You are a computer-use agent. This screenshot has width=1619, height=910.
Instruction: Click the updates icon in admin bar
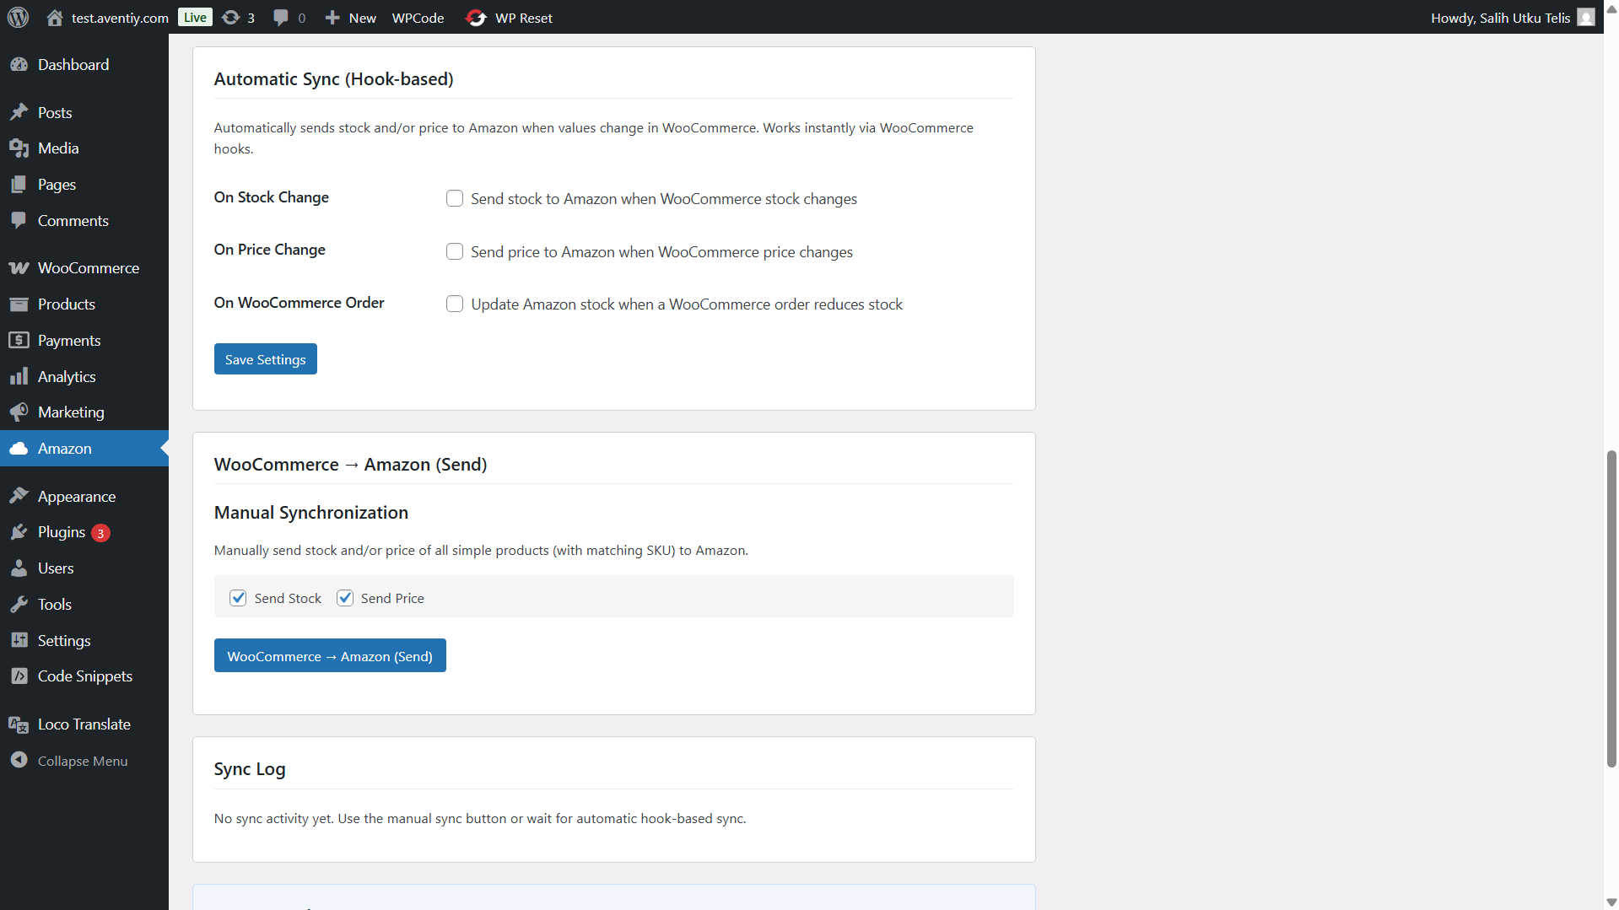click(229, 17)
